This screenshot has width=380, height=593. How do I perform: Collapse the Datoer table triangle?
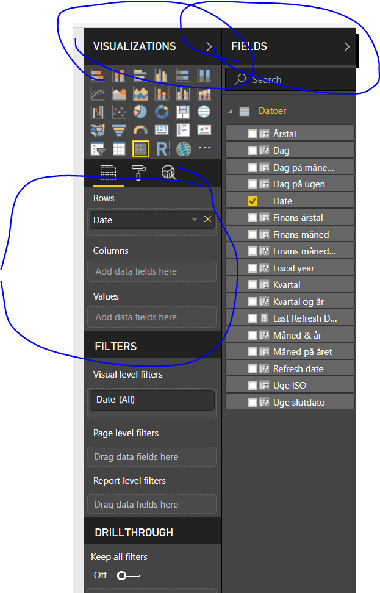pos(230,111)
